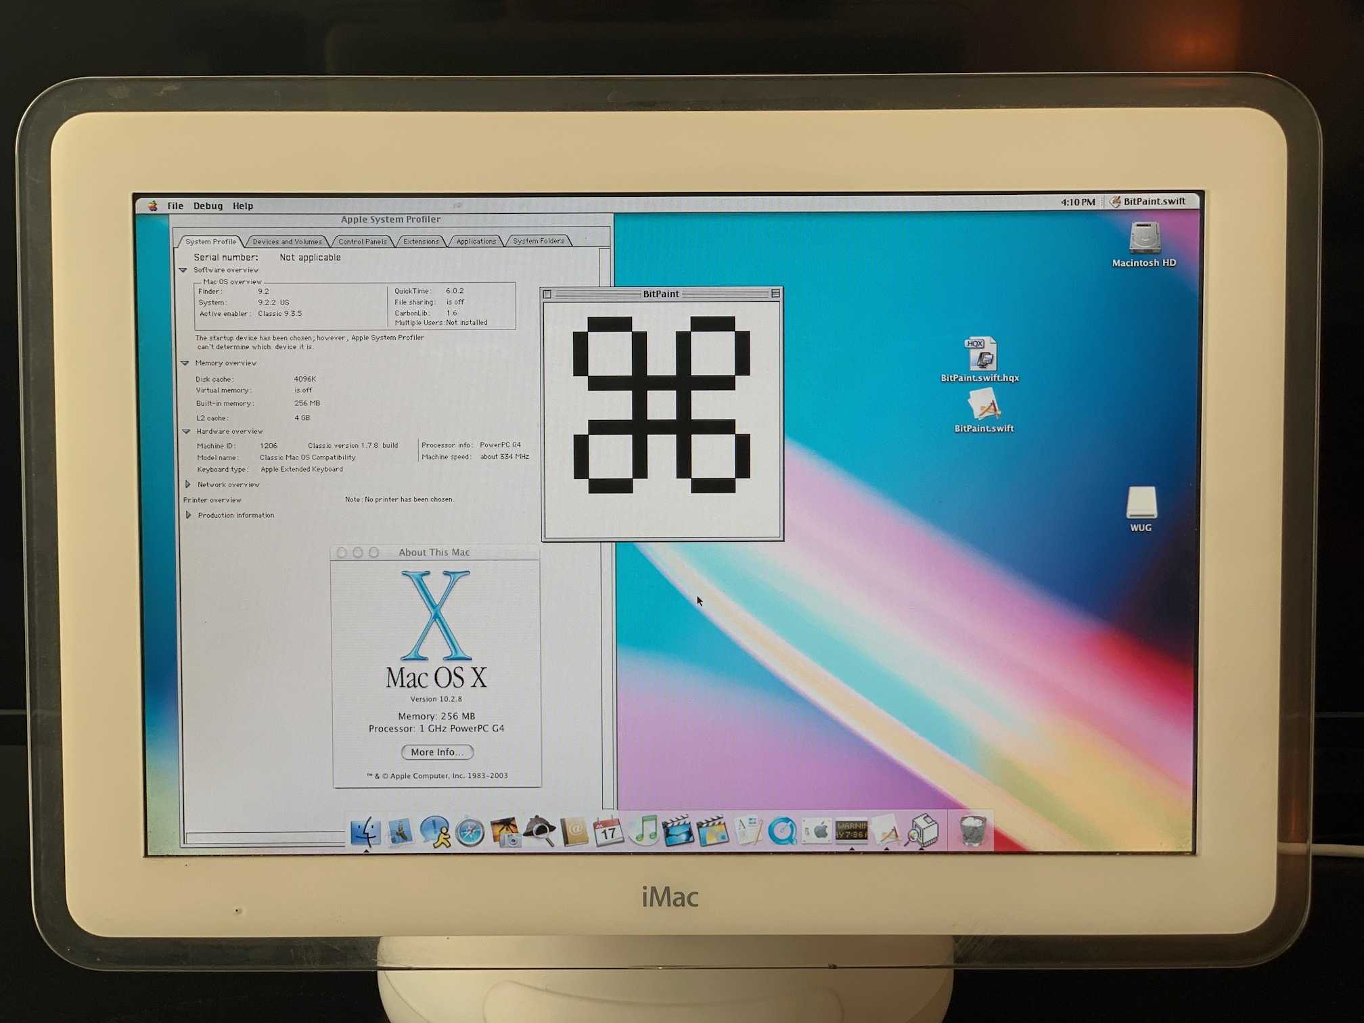Expand Production information section
This screenshot has width=1364, height=1023.
(188, 515)
